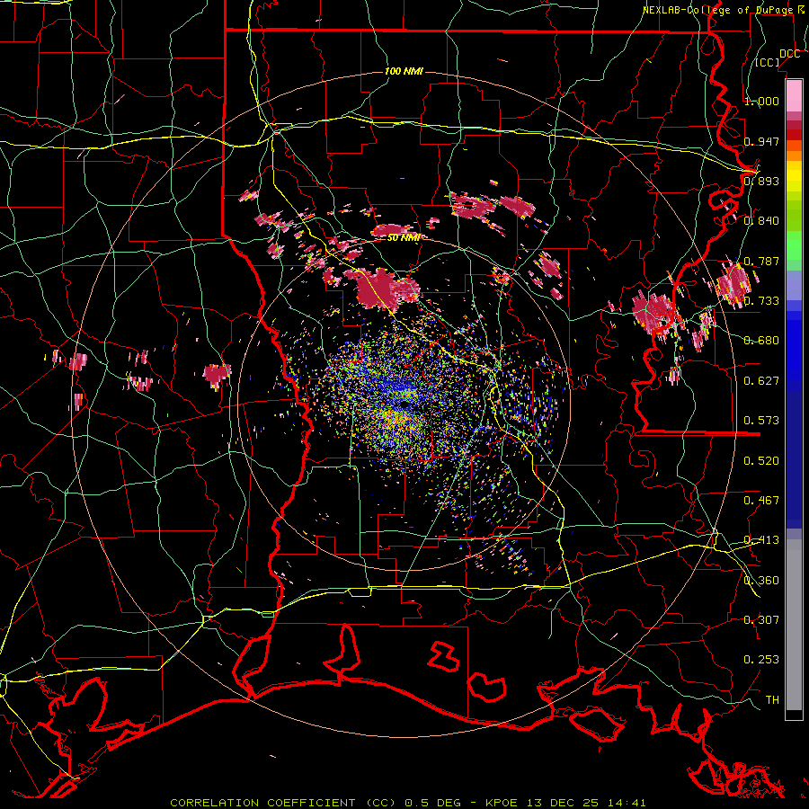Screen dimensions: 809x809
Task: Click the 0.253 scale value
Action: click(761, 660)
